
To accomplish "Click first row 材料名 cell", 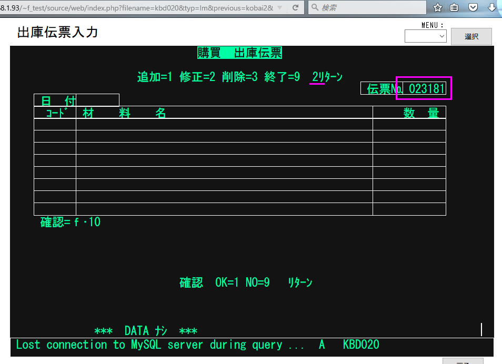I will [224, 125].
